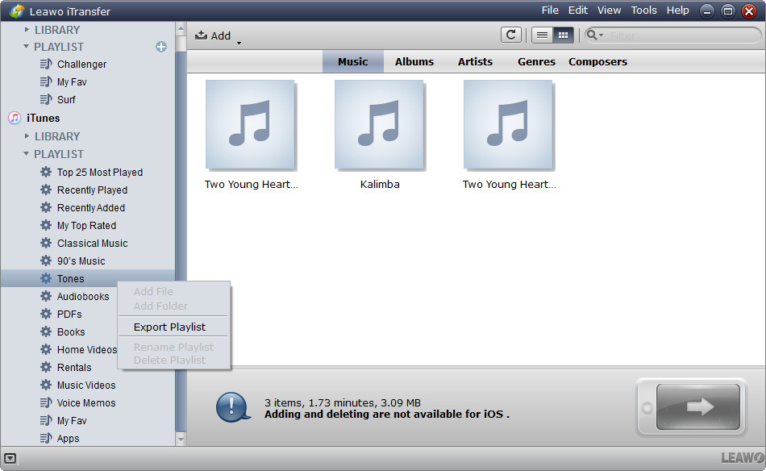
Task: Click the gear icon for My Top Rated
Action: click(x=46, y=225)
